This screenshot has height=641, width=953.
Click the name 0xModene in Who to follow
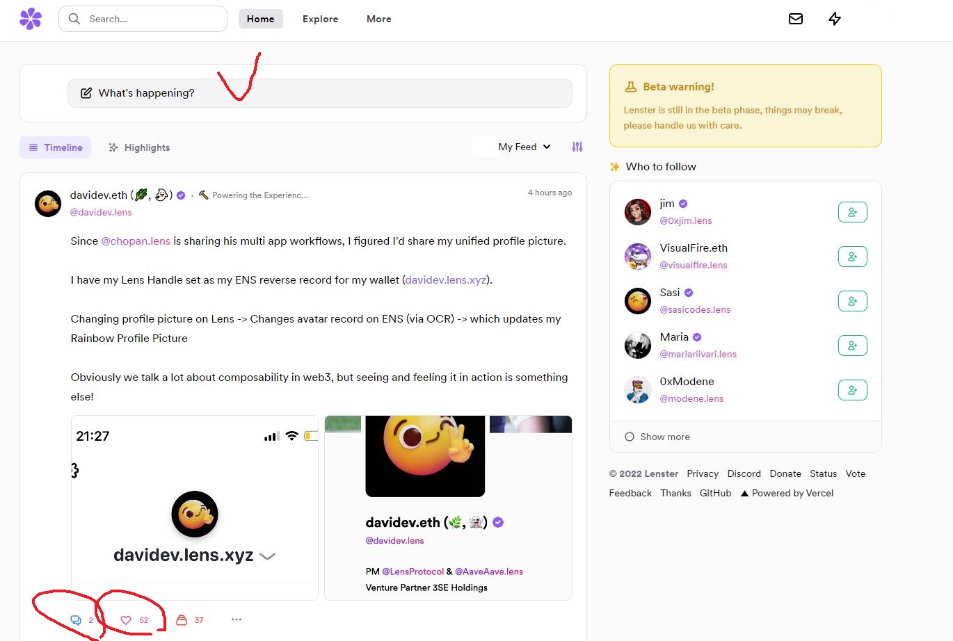(x=687, y=382)
